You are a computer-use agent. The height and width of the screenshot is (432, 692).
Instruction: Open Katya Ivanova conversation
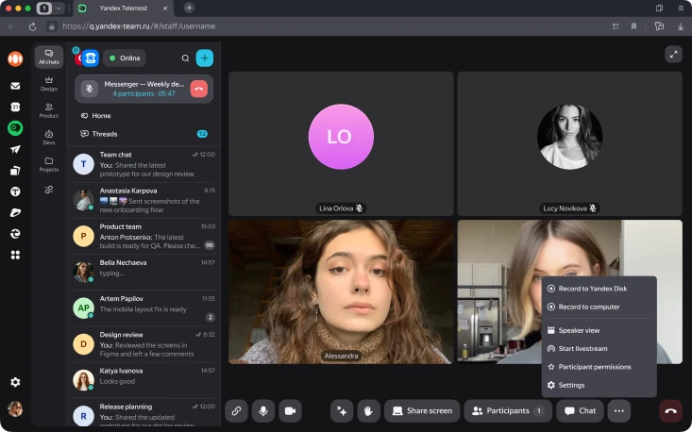point(143,380)
